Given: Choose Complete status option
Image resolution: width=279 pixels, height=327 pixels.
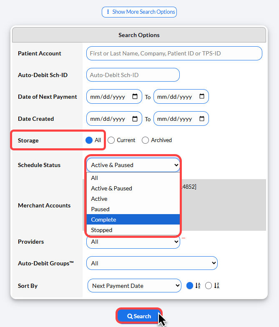Looking at the screenshot, I should click(133, 220).
